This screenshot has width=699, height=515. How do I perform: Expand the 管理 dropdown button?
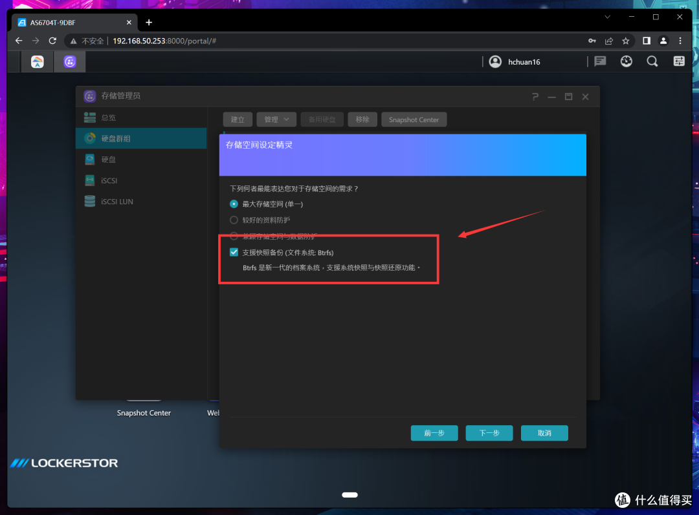tap(276, 120)
